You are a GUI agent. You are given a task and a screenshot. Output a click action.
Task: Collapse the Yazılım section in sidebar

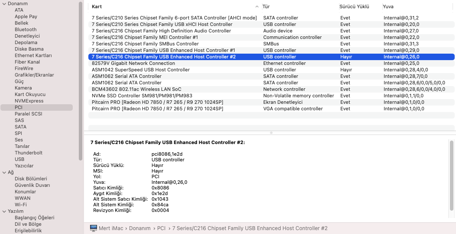click(4, 211)
